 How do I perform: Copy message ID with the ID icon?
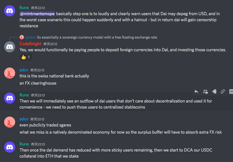tap(231, 92)
